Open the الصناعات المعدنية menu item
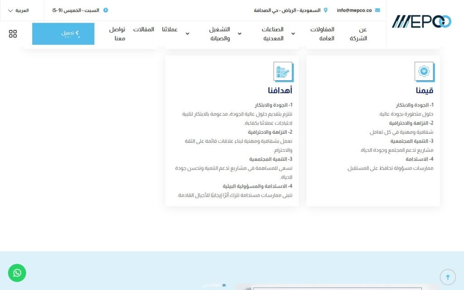The width and height of the screenshot is (464, 290). tap(272, 34)
